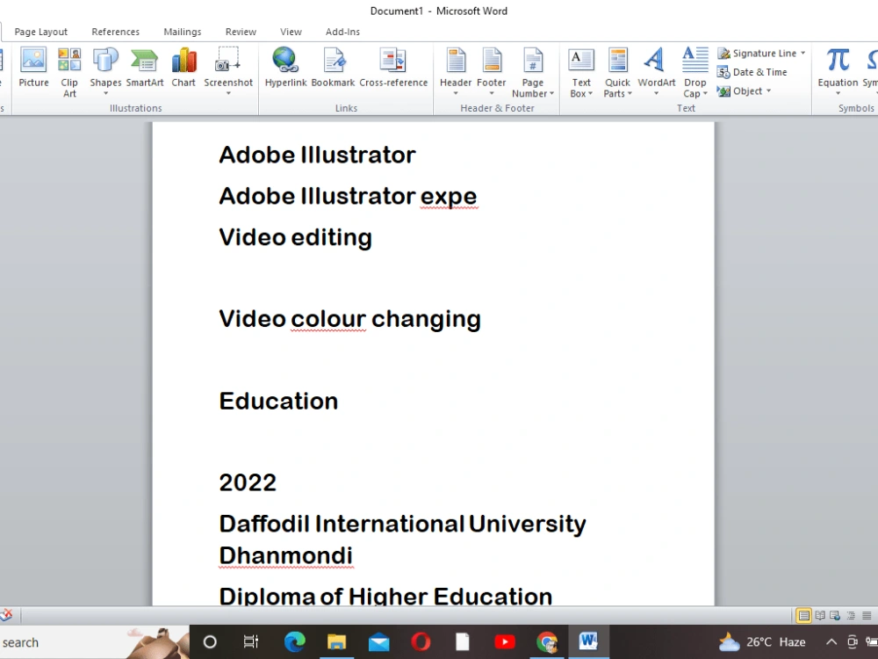878x659 pixels.
Task: Open the Shapes gallery
Action: pos(105,72)
